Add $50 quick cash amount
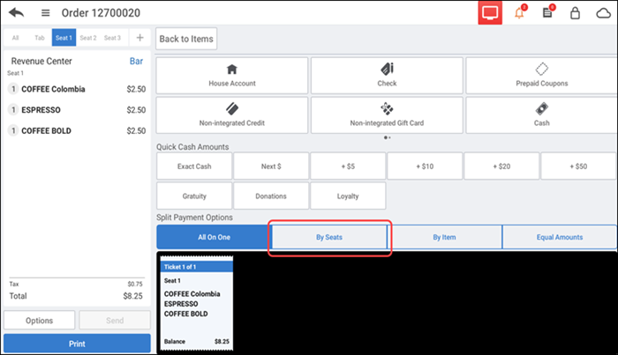Screen dimensions: 618x355 point(578,166)
